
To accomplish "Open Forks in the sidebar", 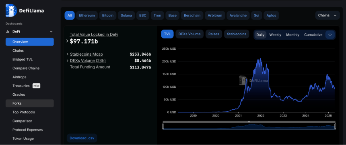I will click(x=29, y=103).
